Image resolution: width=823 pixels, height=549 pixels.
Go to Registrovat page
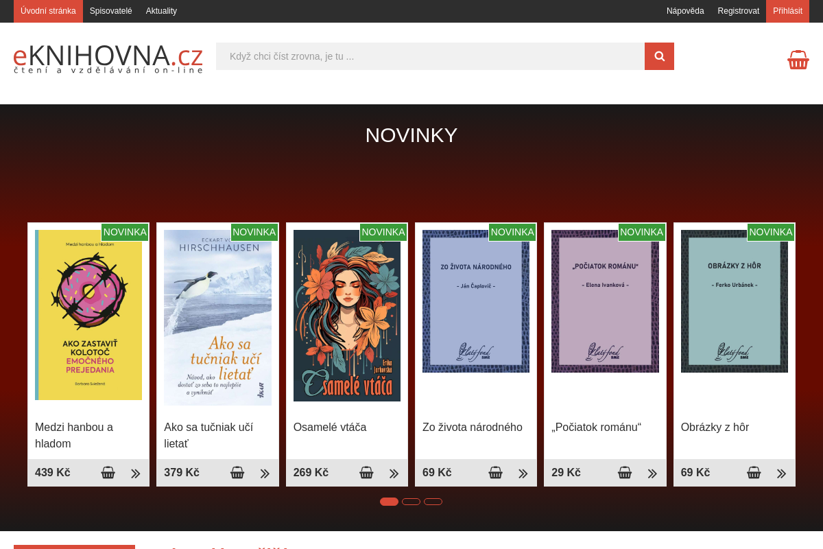739,11
